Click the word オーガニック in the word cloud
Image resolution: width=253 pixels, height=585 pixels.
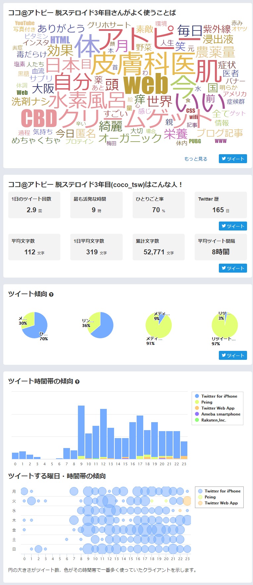[x=130, y=138]
